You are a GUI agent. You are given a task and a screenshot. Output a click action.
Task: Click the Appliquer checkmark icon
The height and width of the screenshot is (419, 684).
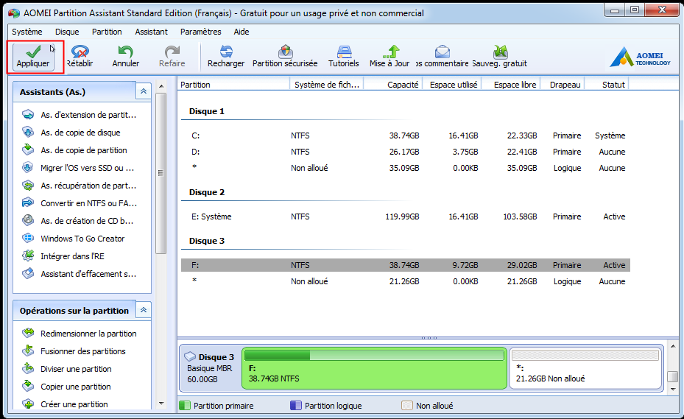pyautogui.click(x=32, y=51)
